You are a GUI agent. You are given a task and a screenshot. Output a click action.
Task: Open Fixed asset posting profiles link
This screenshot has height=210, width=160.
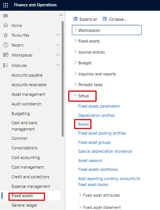[102, 133]
